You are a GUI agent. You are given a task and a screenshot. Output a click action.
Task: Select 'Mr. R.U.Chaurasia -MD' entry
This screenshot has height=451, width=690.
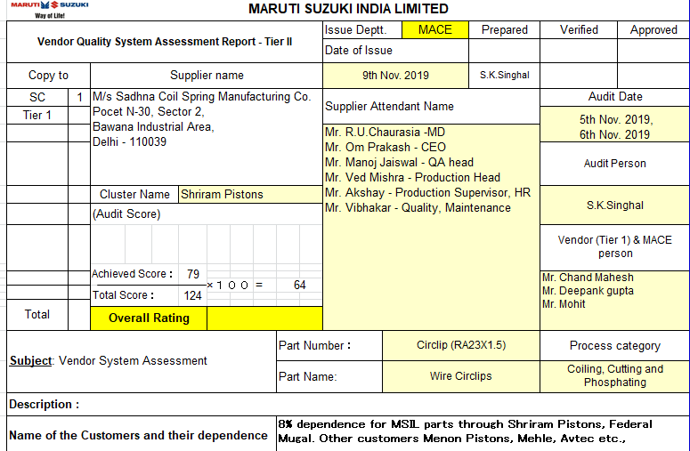point(385,133)
